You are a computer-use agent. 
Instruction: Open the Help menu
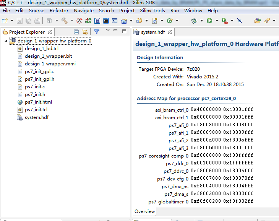click(x=212, y=11)
